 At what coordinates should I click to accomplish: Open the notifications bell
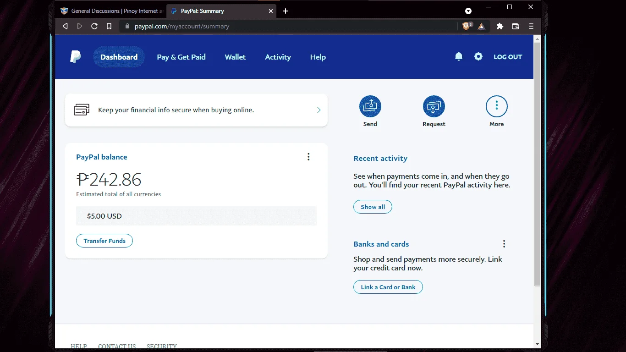tap(458, 57)
